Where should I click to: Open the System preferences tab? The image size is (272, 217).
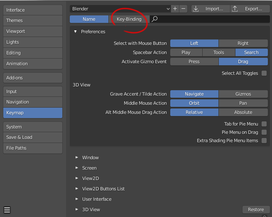click(x=33, y=127)
